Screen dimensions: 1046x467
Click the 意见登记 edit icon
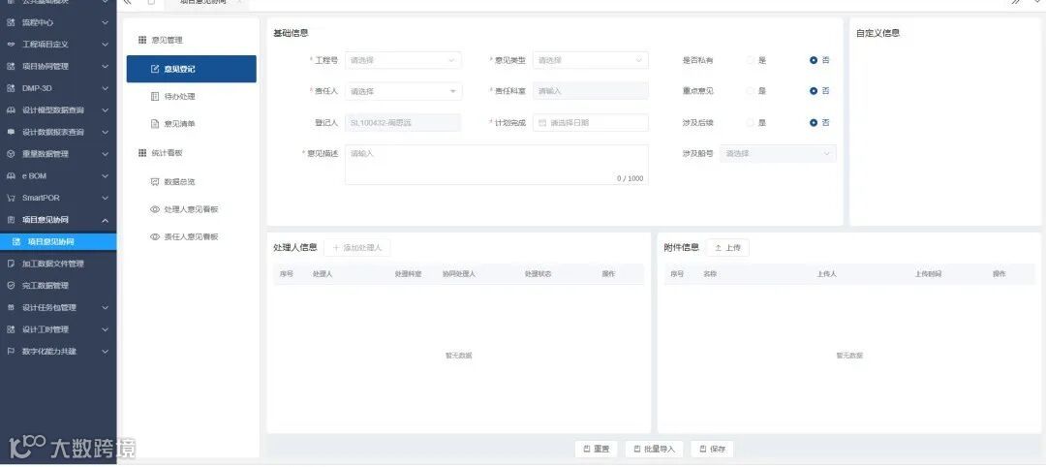pyautogui.click(x=155, y=69)
